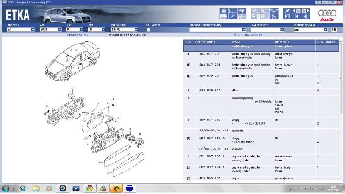
Task: Open the ÅR year dropdown
Action: tap(60, 30)
